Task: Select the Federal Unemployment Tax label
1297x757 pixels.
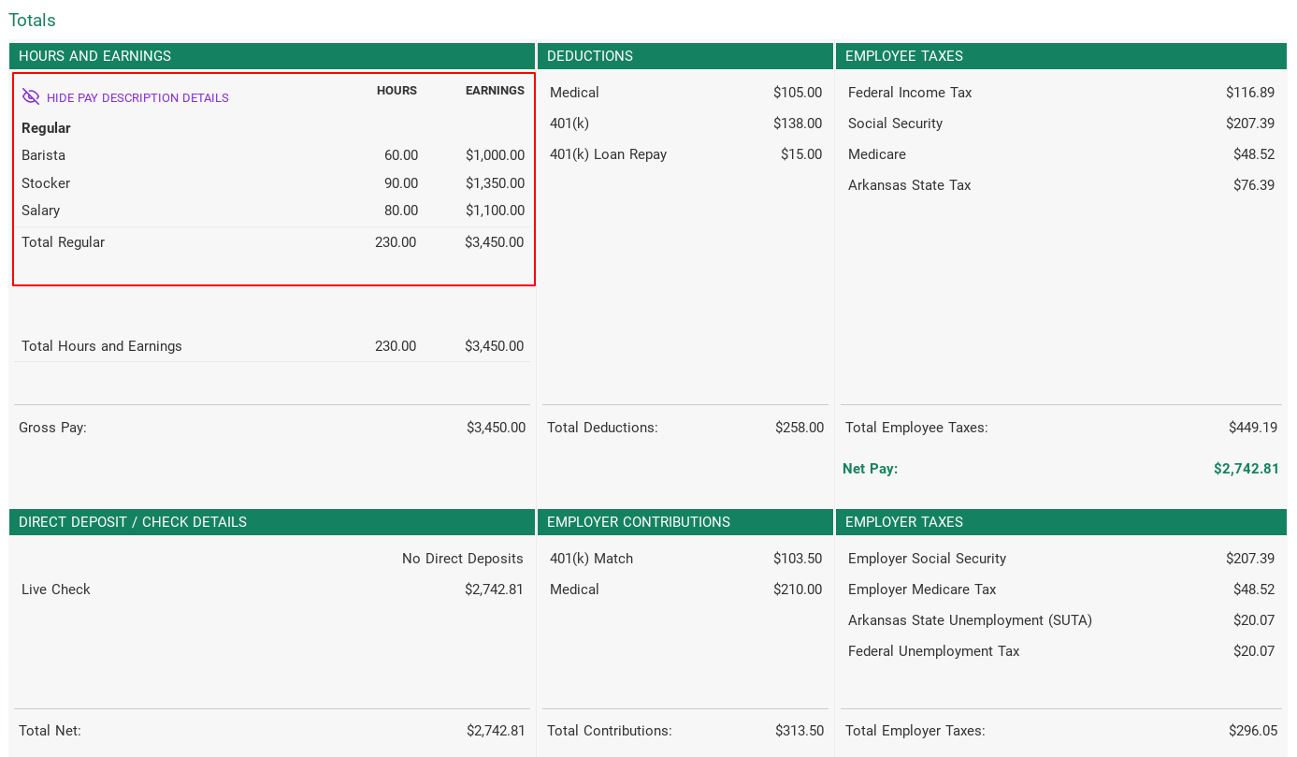Action: (x=933, y=651)
